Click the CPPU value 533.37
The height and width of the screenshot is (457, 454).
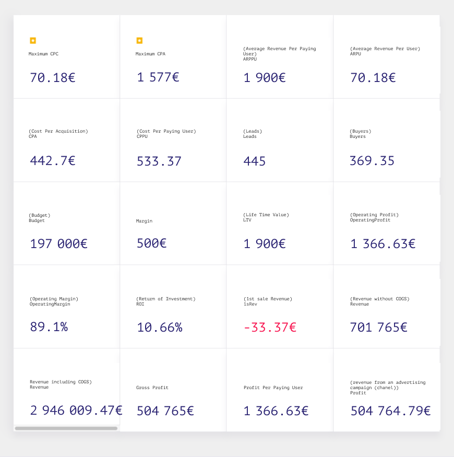coord(159,161)
